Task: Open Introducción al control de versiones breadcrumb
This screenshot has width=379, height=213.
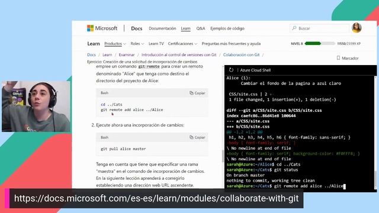Action: 179,55
